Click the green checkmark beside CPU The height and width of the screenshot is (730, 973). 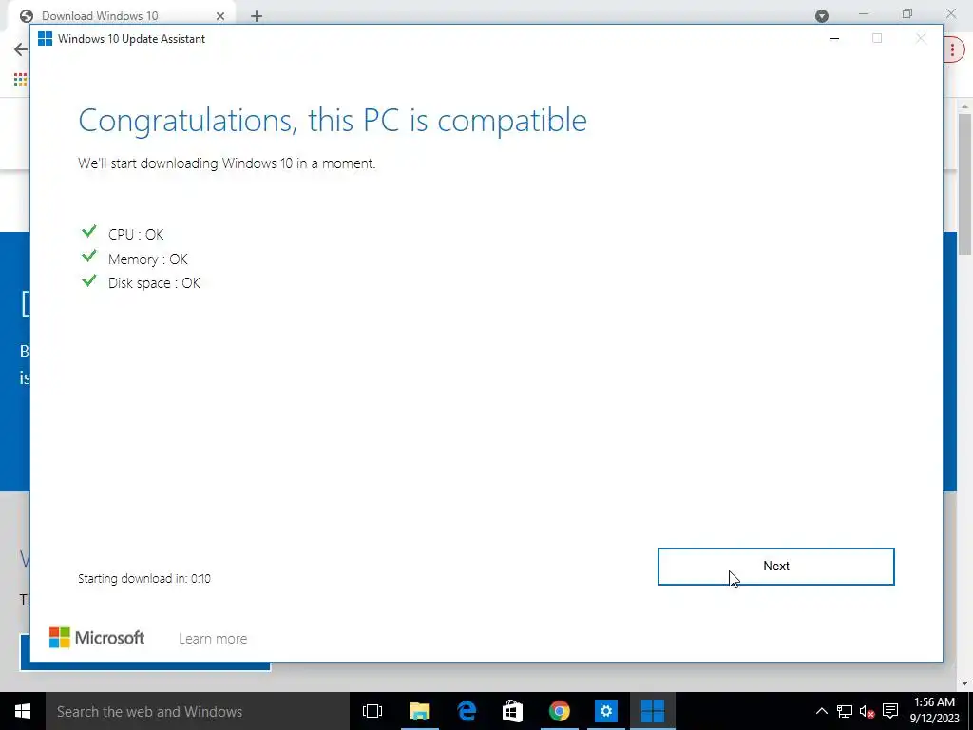(x=88, y=232)
